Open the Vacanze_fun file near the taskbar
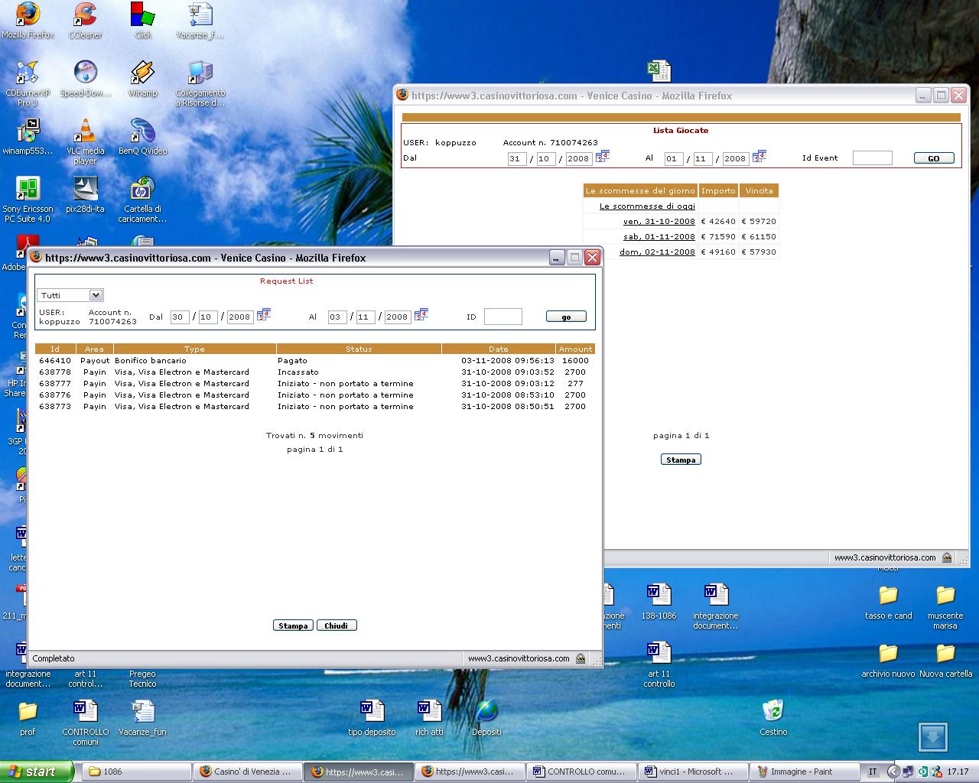979x783 pixels. pyautogui.click(x=142, y=718)
